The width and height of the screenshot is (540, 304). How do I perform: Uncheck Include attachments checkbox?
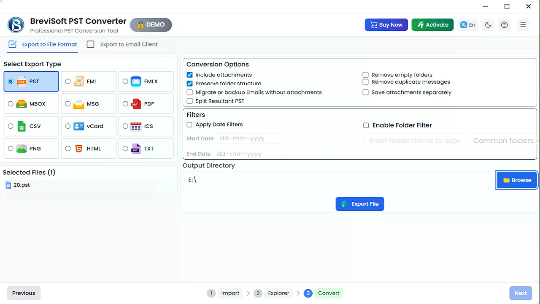point(189,75)
